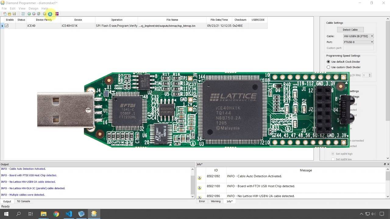Open the purple LOG file icon
This screenshot has height=219, width=390.
pos(57,14)
